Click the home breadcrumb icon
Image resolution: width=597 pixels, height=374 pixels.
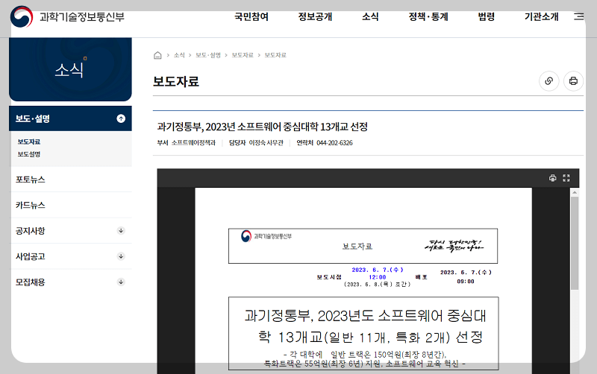click(x=157, y=55)
